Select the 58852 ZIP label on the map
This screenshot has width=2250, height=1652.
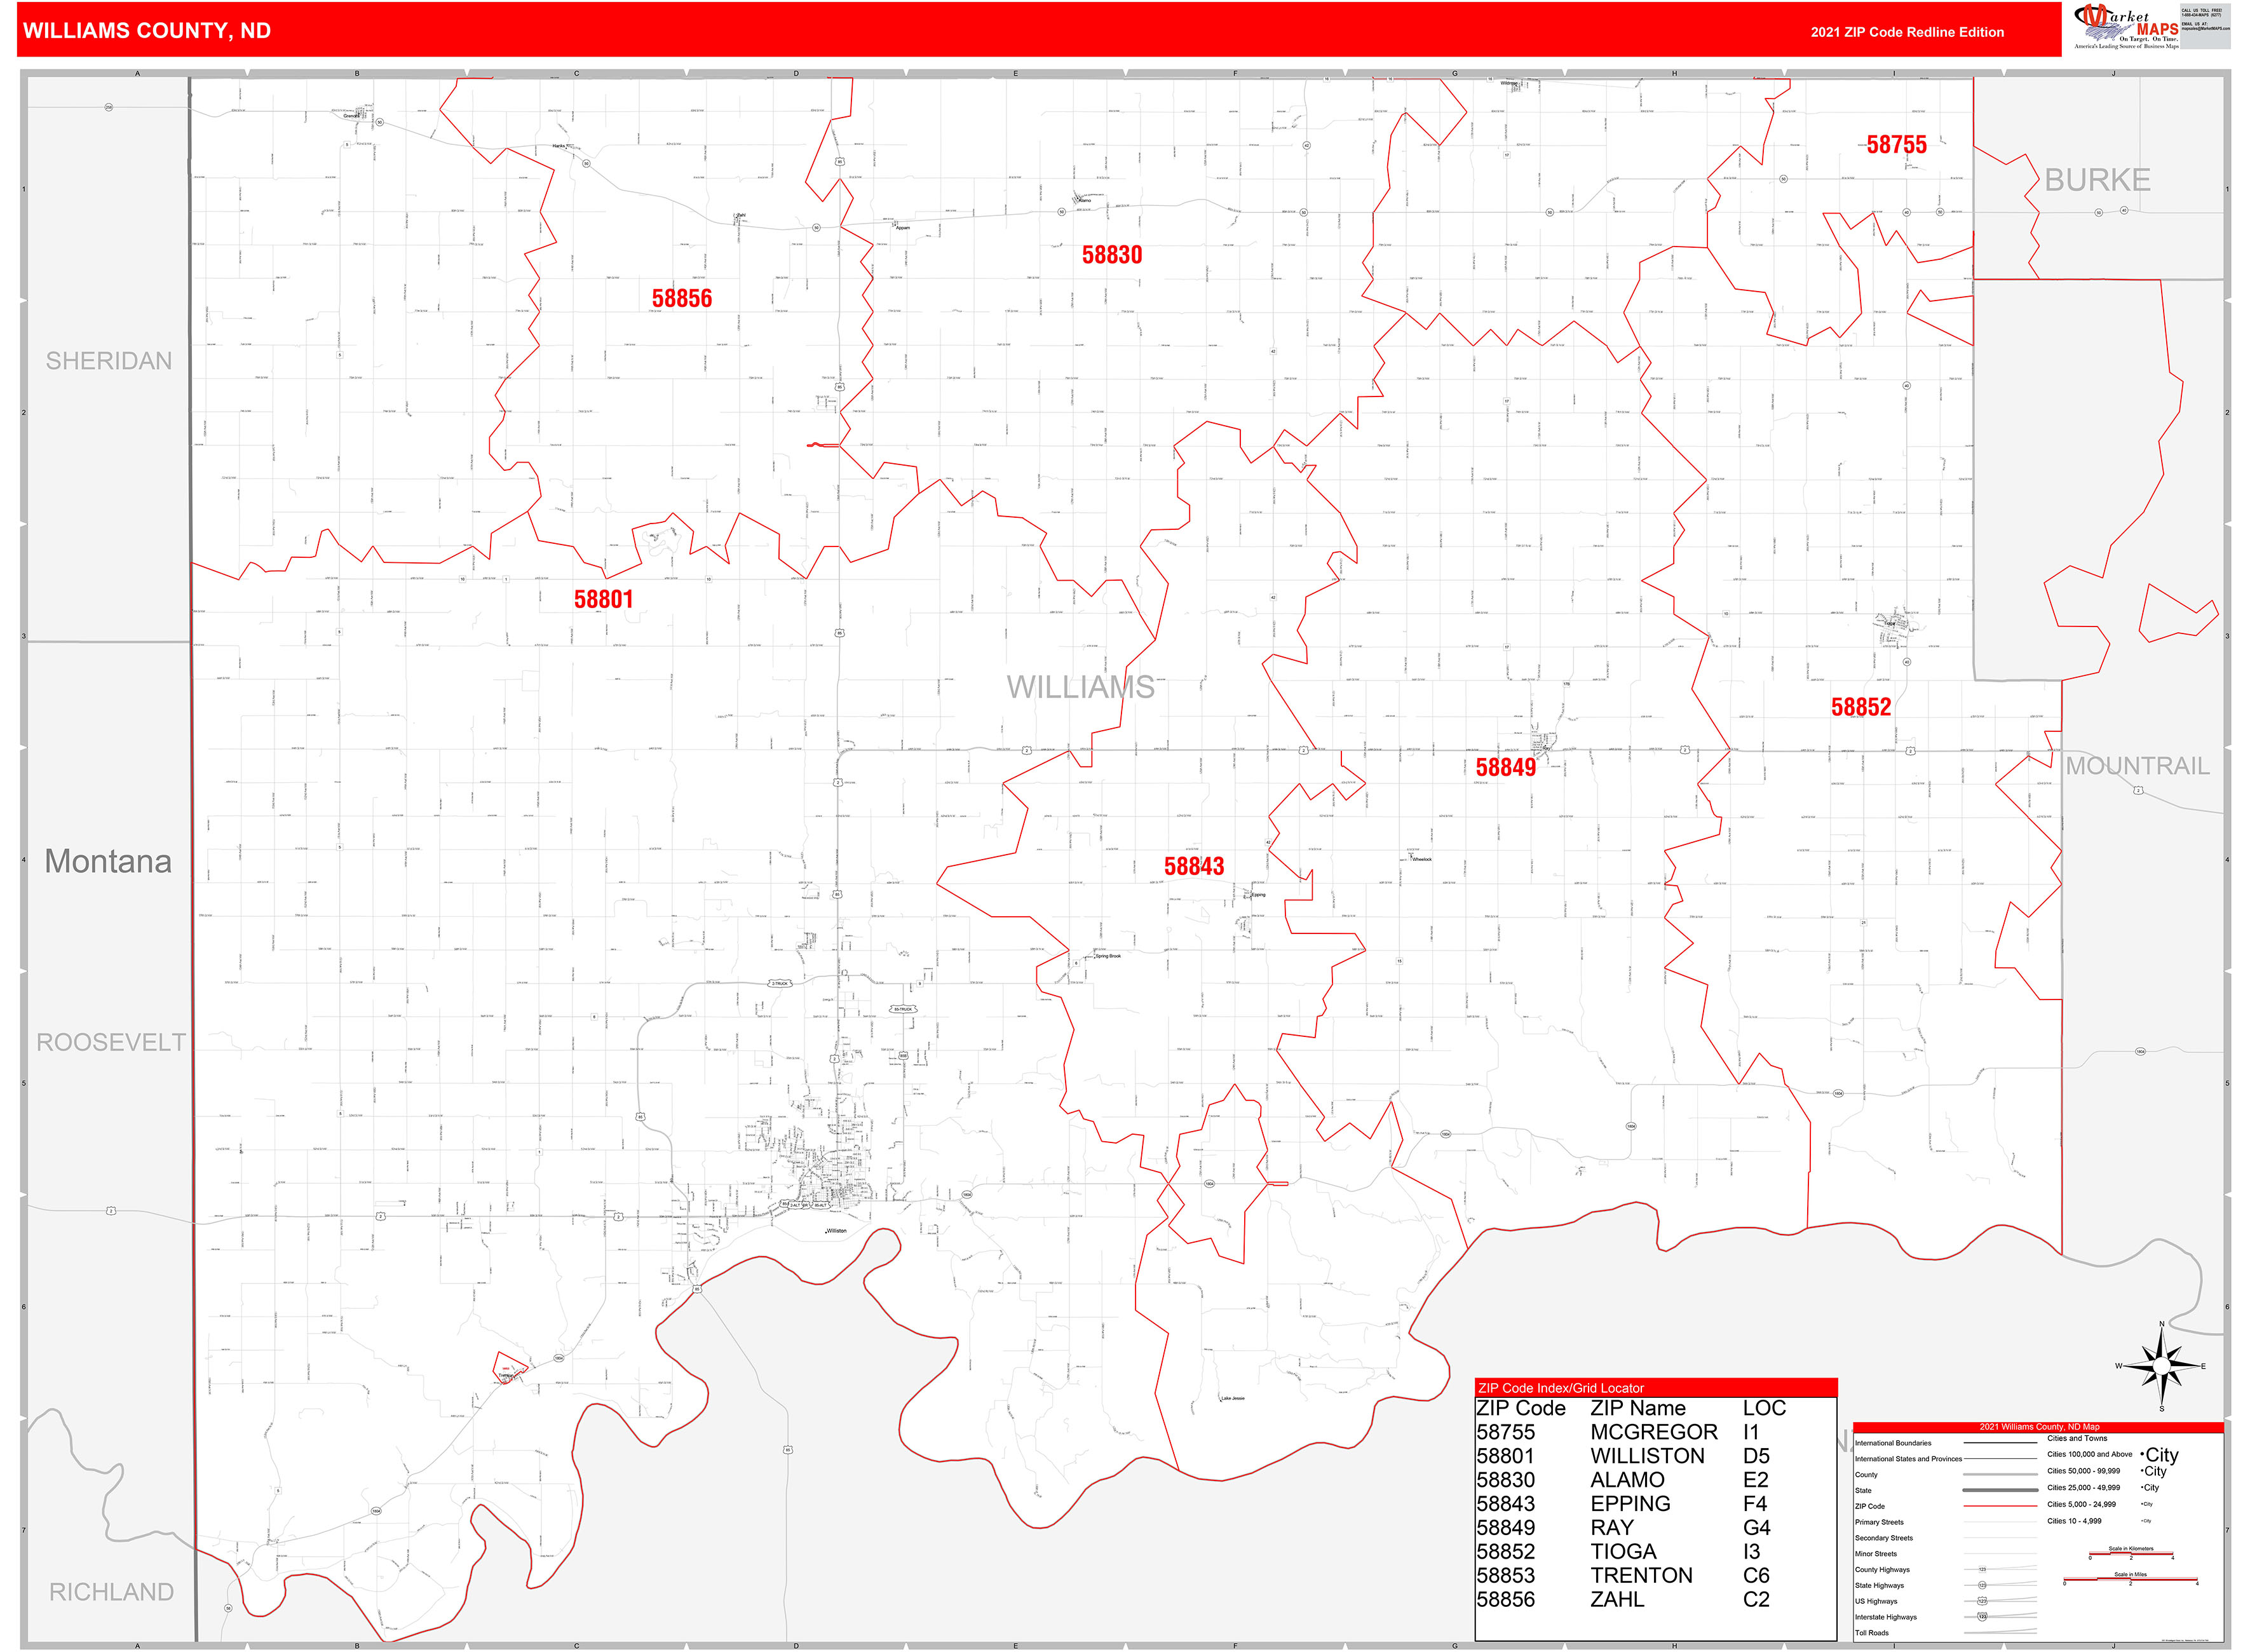tap(1861, 707)
